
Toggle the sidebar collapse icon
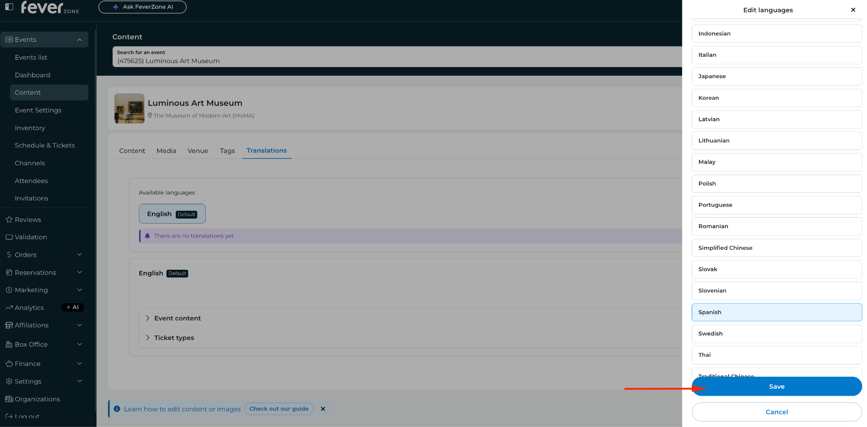click(x=9, y=7)
